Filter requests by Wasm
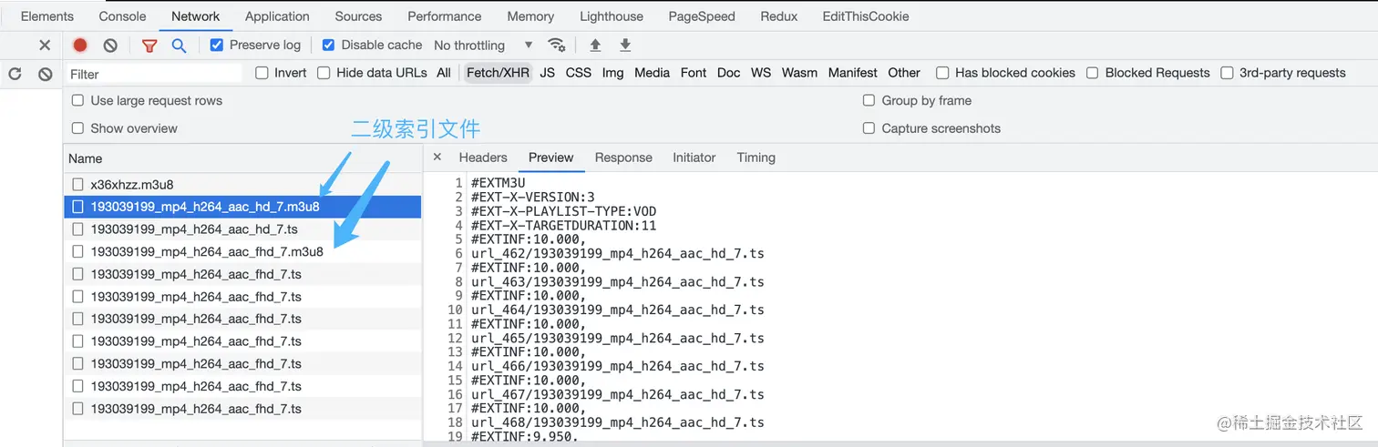 799,73
